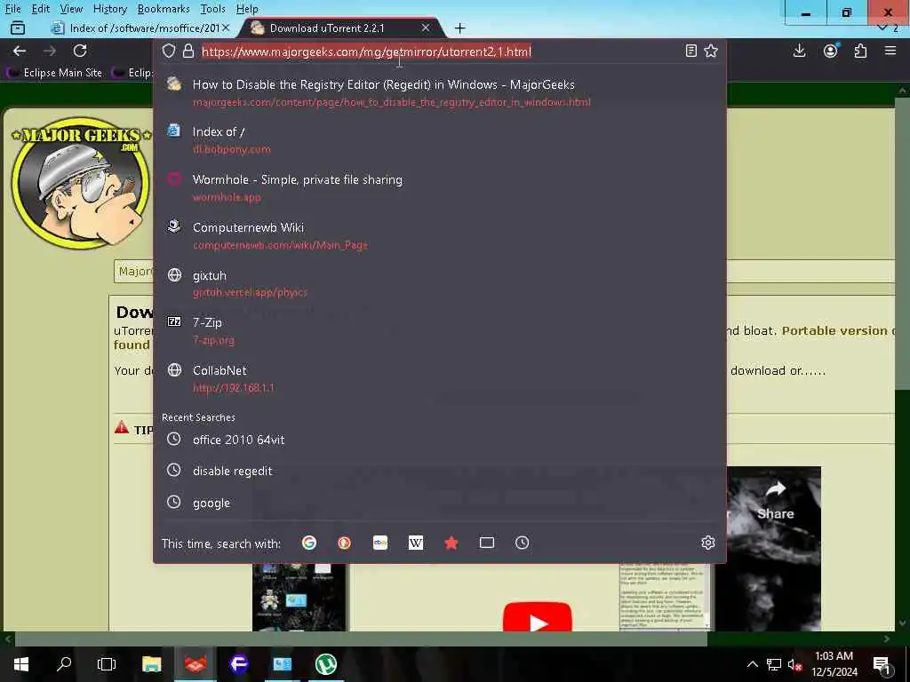910x682 pixels.
Task: Open the View menu
Action: (71, 9)
